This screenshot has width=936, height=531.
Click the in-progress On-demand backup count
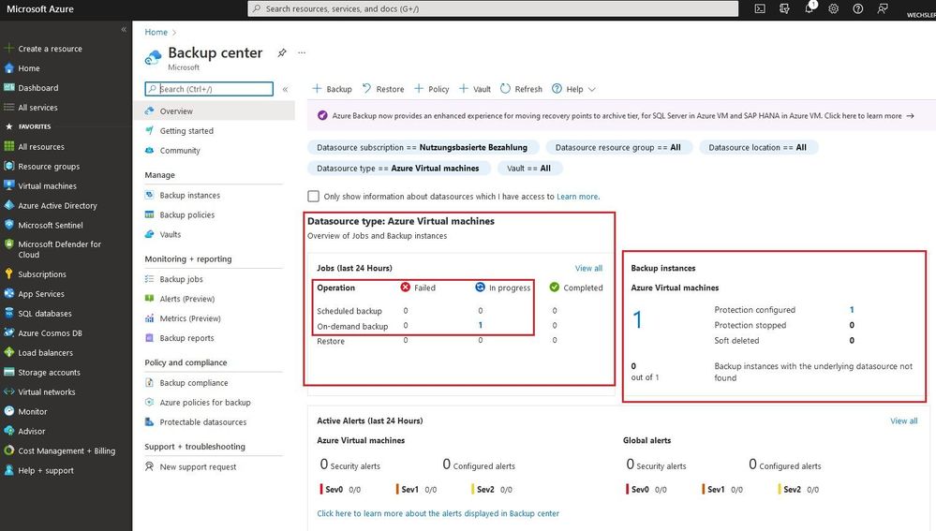[x=480, y=325]
